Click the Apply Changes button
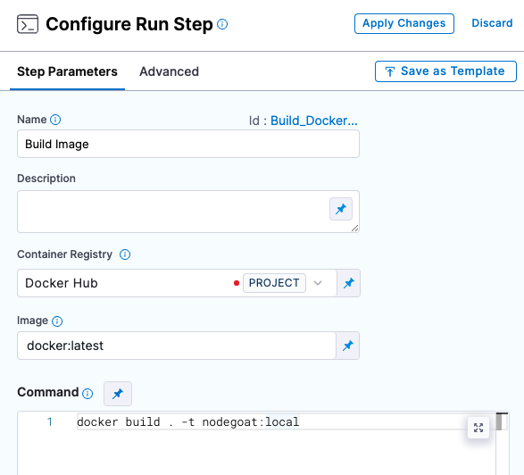Viewport: 524px width, 475px height. [x=404, y=23]
